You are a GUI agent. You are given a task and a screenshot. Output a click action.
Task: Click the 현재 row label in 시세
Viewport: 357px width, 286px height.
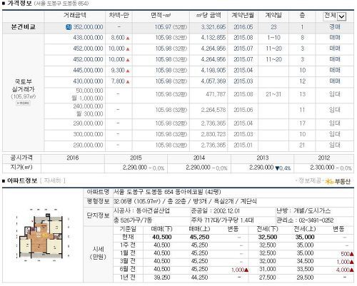128,237
